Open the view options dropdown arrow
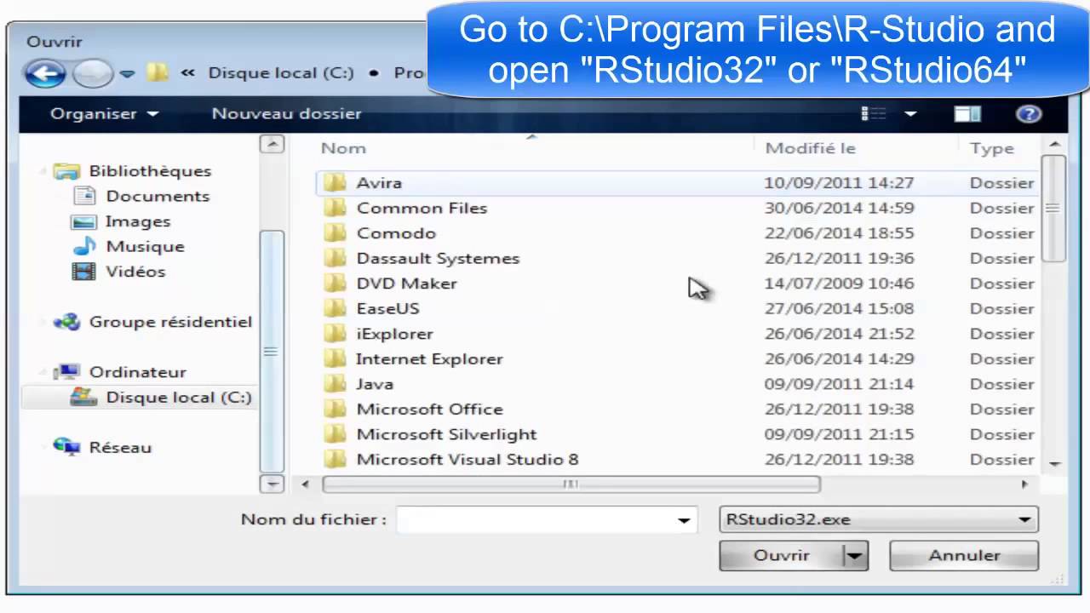The height and width of the screenshot is (613, 1090). pyautogui.click(x=910, y=113)
